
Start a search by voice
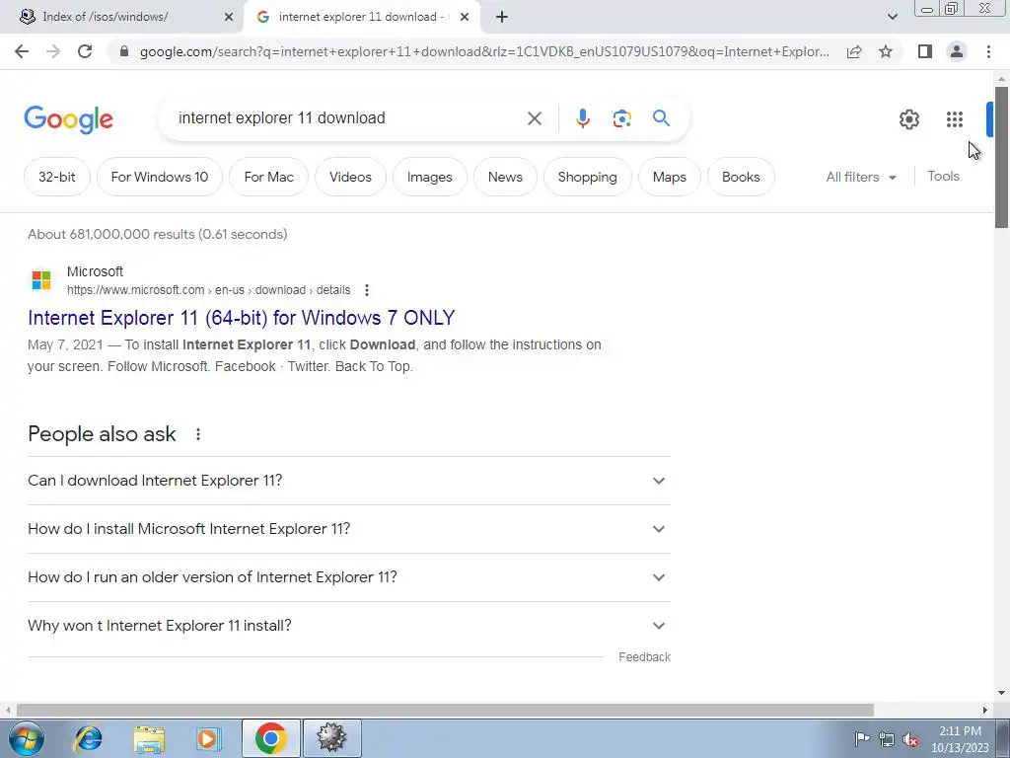tap(582, 118)
